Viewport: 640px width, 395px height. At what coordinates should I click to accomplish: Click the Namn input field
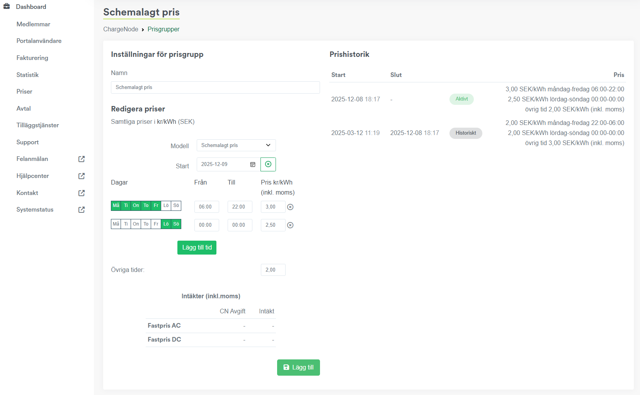coord(215,87)
